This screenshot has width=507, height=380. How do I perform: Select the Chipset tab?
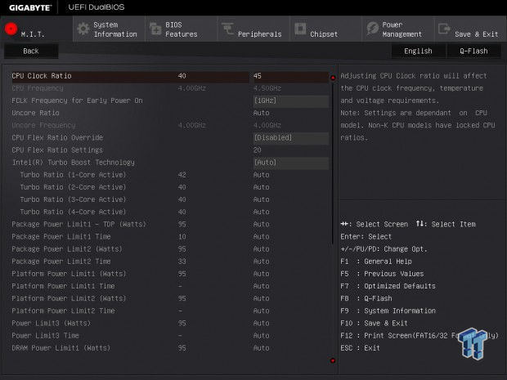coord(325,29)
